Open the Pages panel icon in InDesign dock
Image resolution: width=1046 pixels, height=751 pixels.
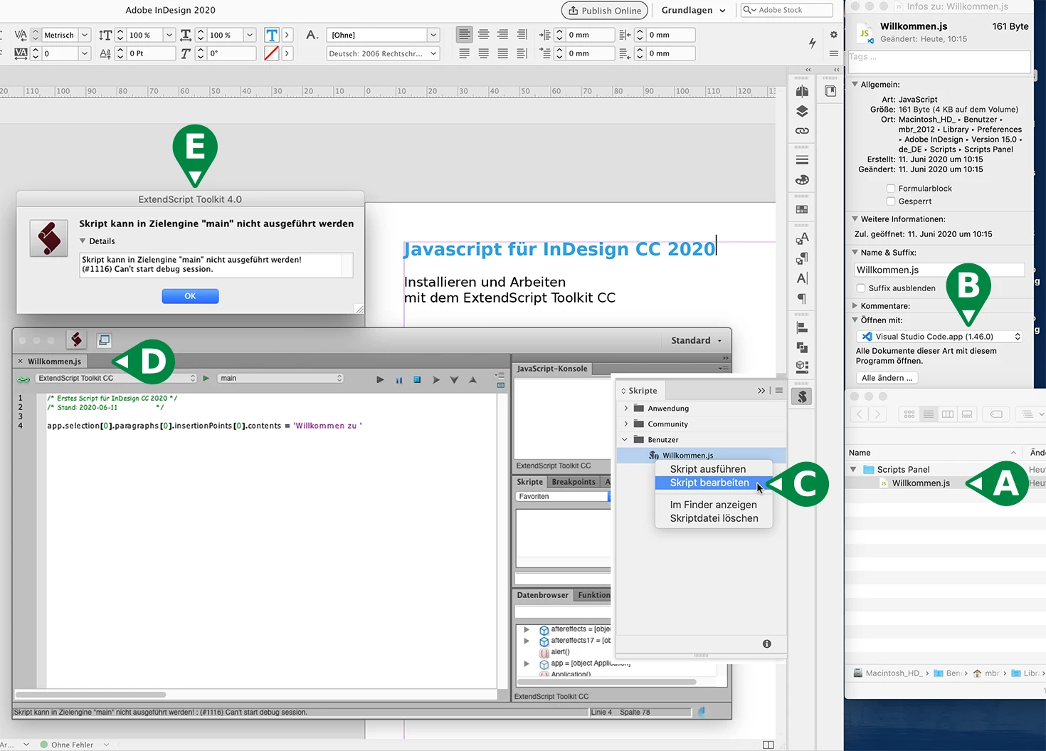802,92
